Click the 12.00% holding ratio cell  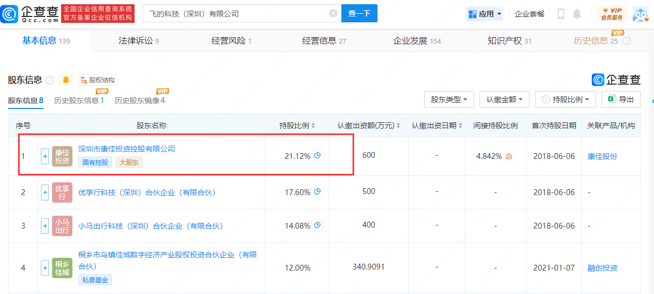298,268
